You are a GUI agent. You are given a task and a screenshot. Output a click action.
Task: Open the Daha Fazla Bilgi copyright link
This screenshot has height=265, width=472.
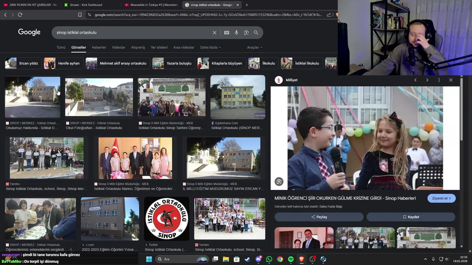click(x=331, y=207)
